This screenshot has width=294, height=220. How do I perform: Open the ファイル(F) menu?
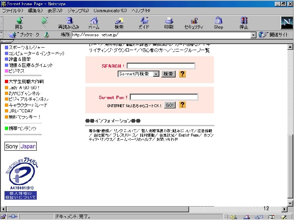coord(13,11)
